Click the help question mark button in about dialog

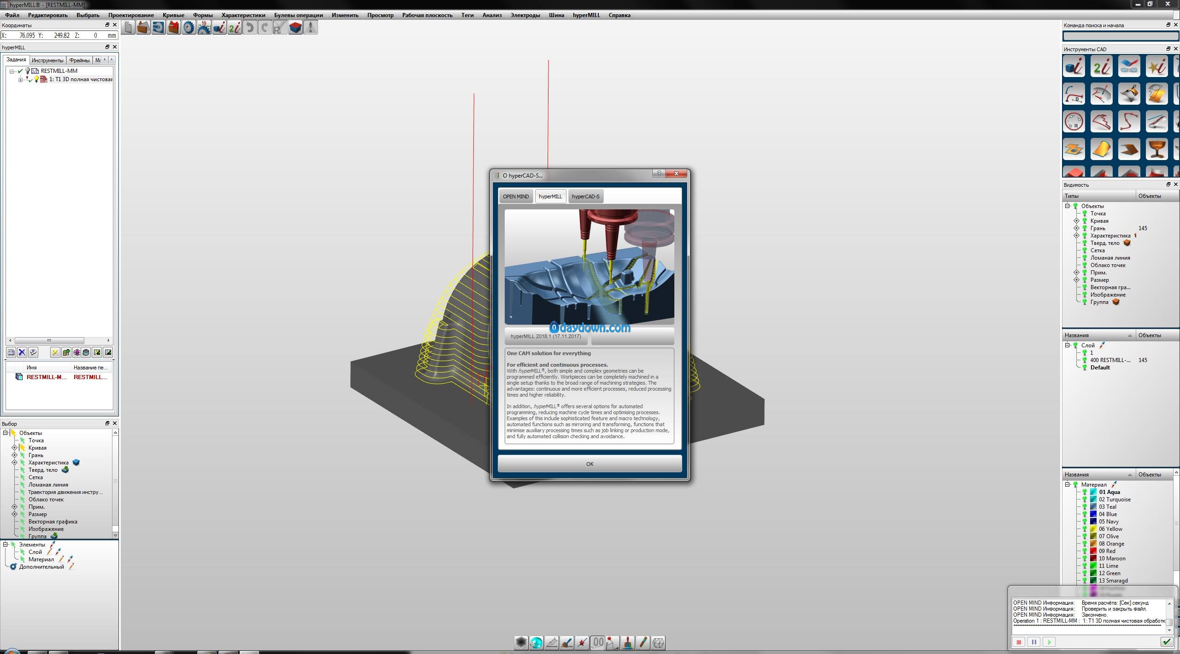coord(659,173)
